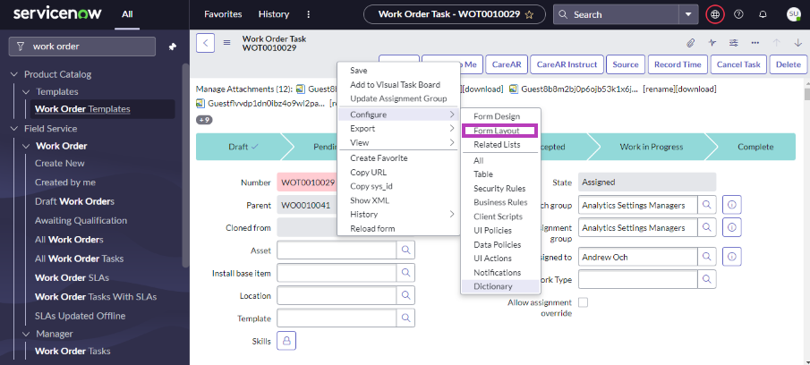Image resolution: width=810 pixels, height=365 pixels.
Task: Collapse the Field Service section
Action: (14, 129)
